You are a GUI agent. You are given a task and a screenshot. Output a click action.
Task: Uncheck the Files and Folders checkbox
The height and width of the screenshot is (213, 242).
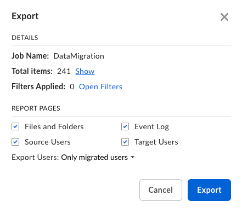pyautogui.click(x=15, y=126)
